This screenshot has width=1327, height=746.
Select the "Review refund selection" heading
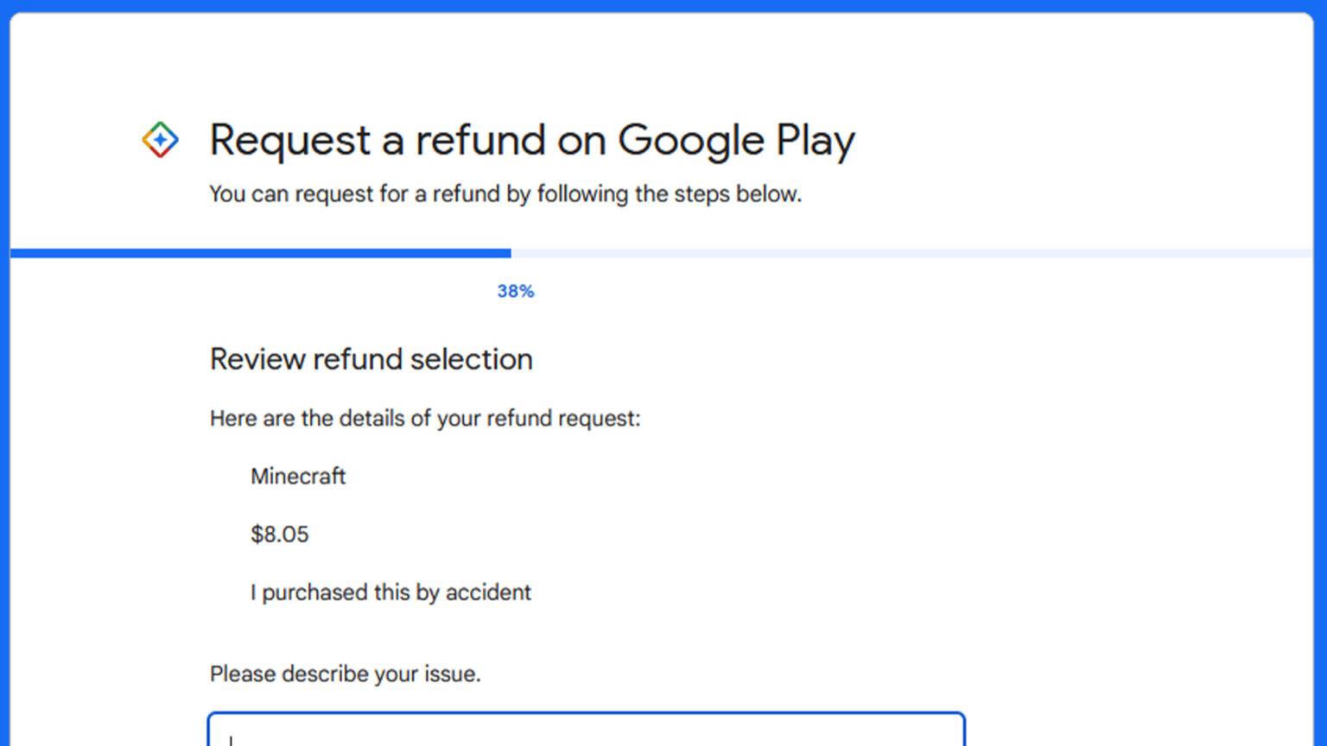[x=371, y=358]
